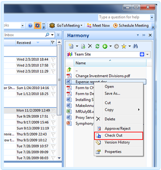161x170 pixels.
Task: Click the Harmony new document icon
Action: coord(71,46)
